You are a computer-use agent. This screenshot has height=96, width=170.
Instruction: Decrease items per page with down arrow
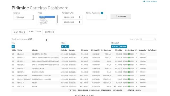pyautogui.click(x=155, y=40)
